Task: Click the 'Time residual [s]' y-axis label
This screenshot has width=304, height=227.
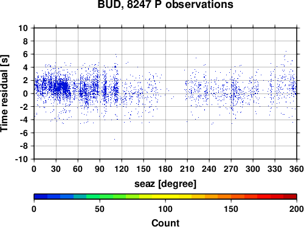Action: [x=4, y=93]
